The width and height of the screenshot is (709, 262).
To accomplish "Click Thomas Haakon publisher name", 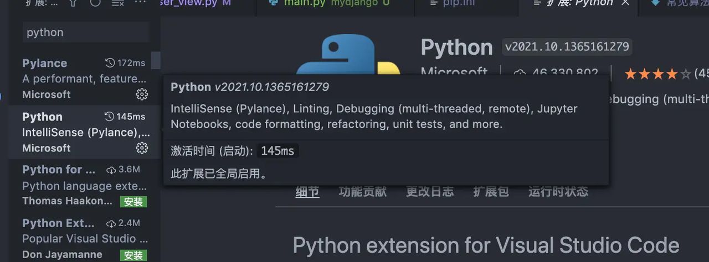I will (68, 201).
